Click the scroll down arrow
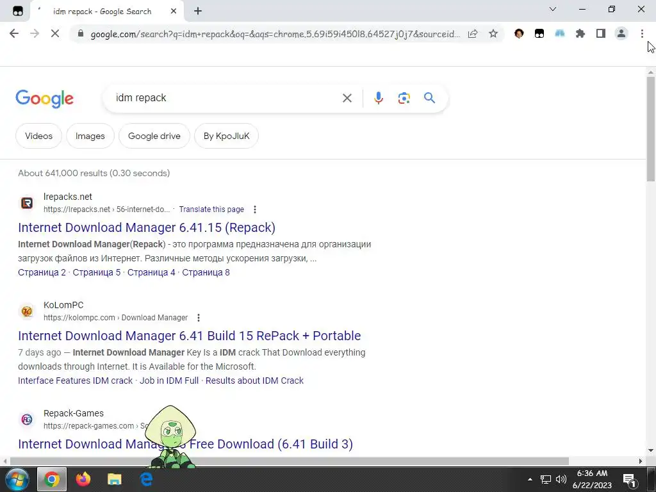Image resolution: width=656 pixels, height=492 pixels. [651, 451]
